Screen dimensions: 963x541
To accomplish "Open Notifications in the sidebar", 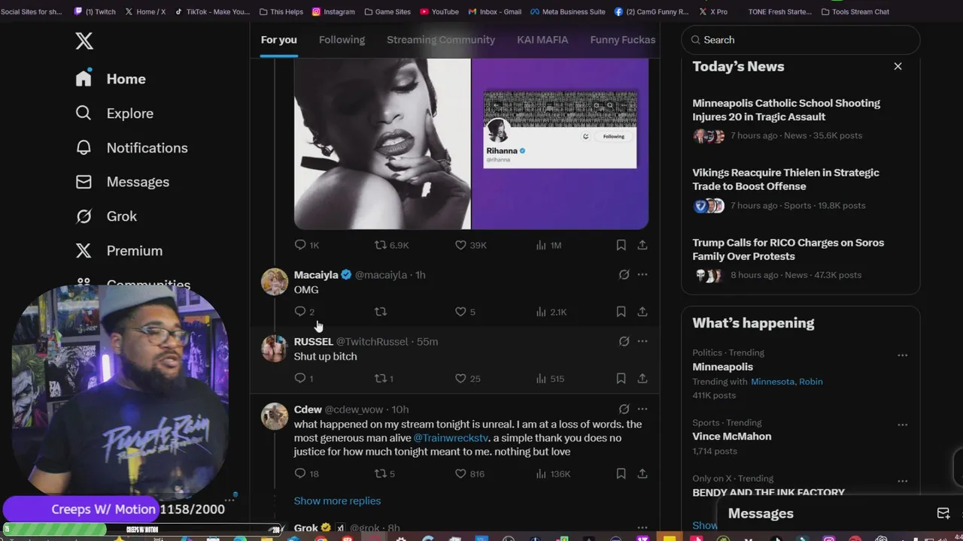I will (132, 148).
